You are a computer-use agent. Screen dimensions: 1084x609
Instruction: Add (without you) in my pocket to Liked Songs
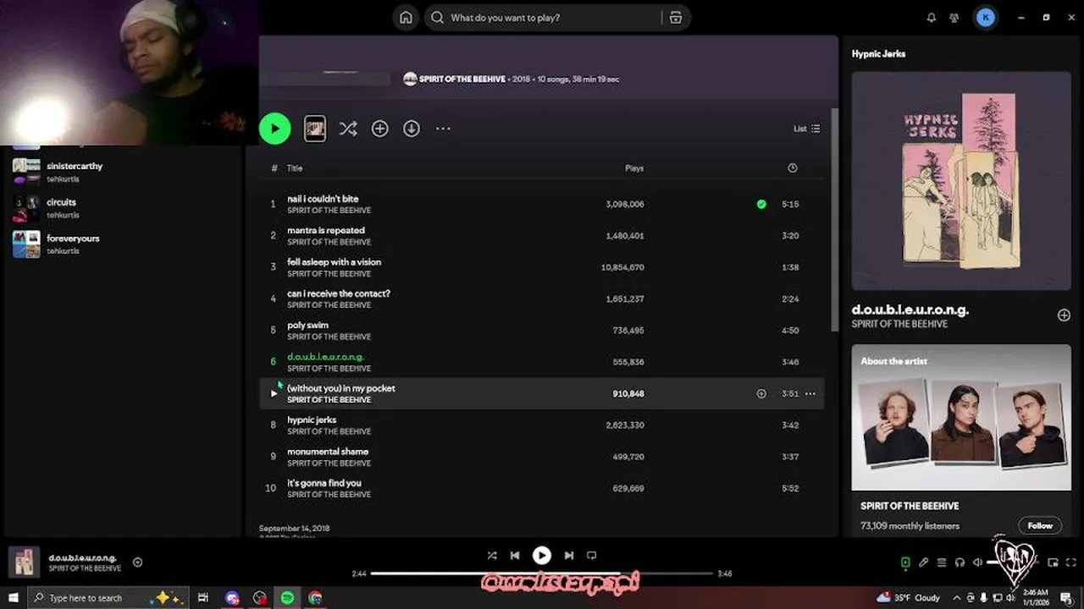(x=761, y=393)
